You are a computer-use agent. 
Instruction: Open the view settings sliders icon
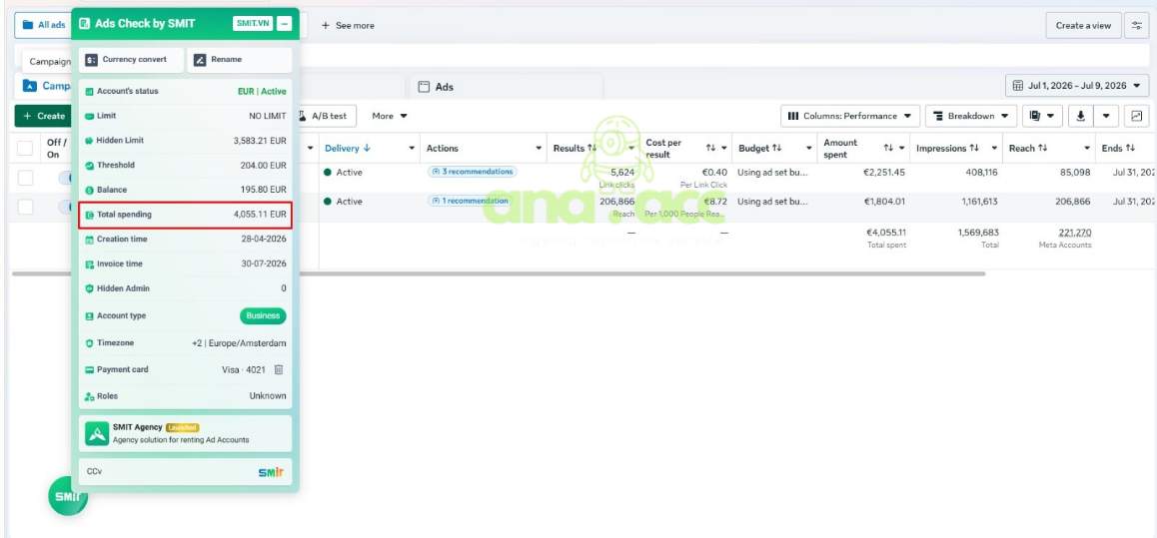point(1136,25)
